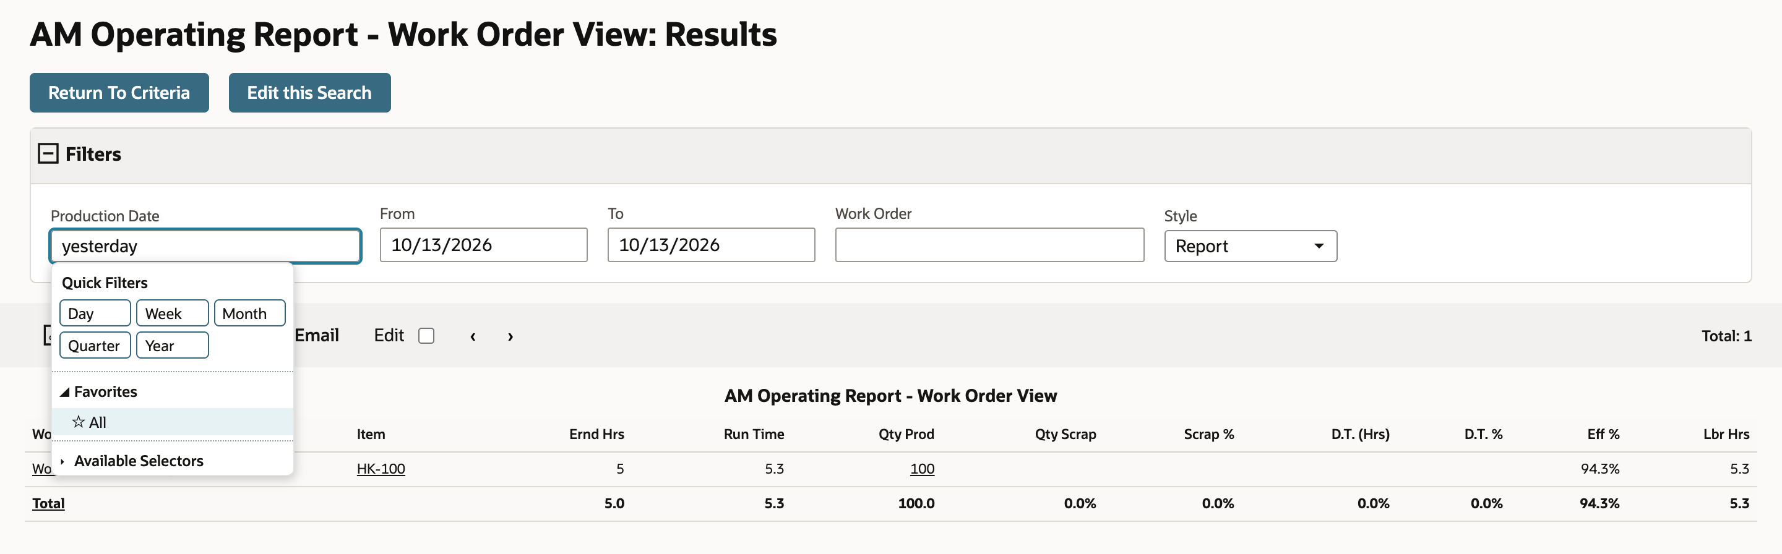Click the Item column header
This screenshot has width=1782, height=554.
[371, 434]
